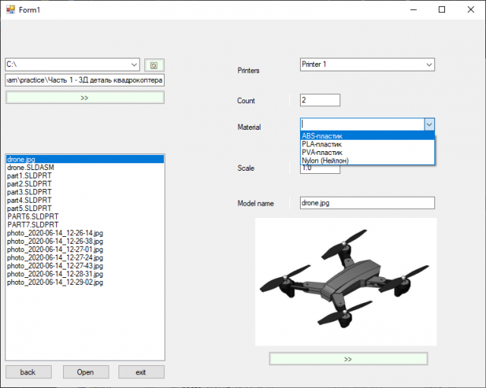Click the Form1 window icon in title bar
The width and height of the screenshot is (486, 388).
[x=10, y=9]
